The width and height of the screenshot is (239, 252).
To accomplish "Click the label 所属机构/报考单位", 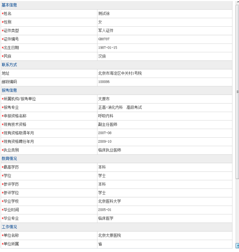I will pos(20,99).
